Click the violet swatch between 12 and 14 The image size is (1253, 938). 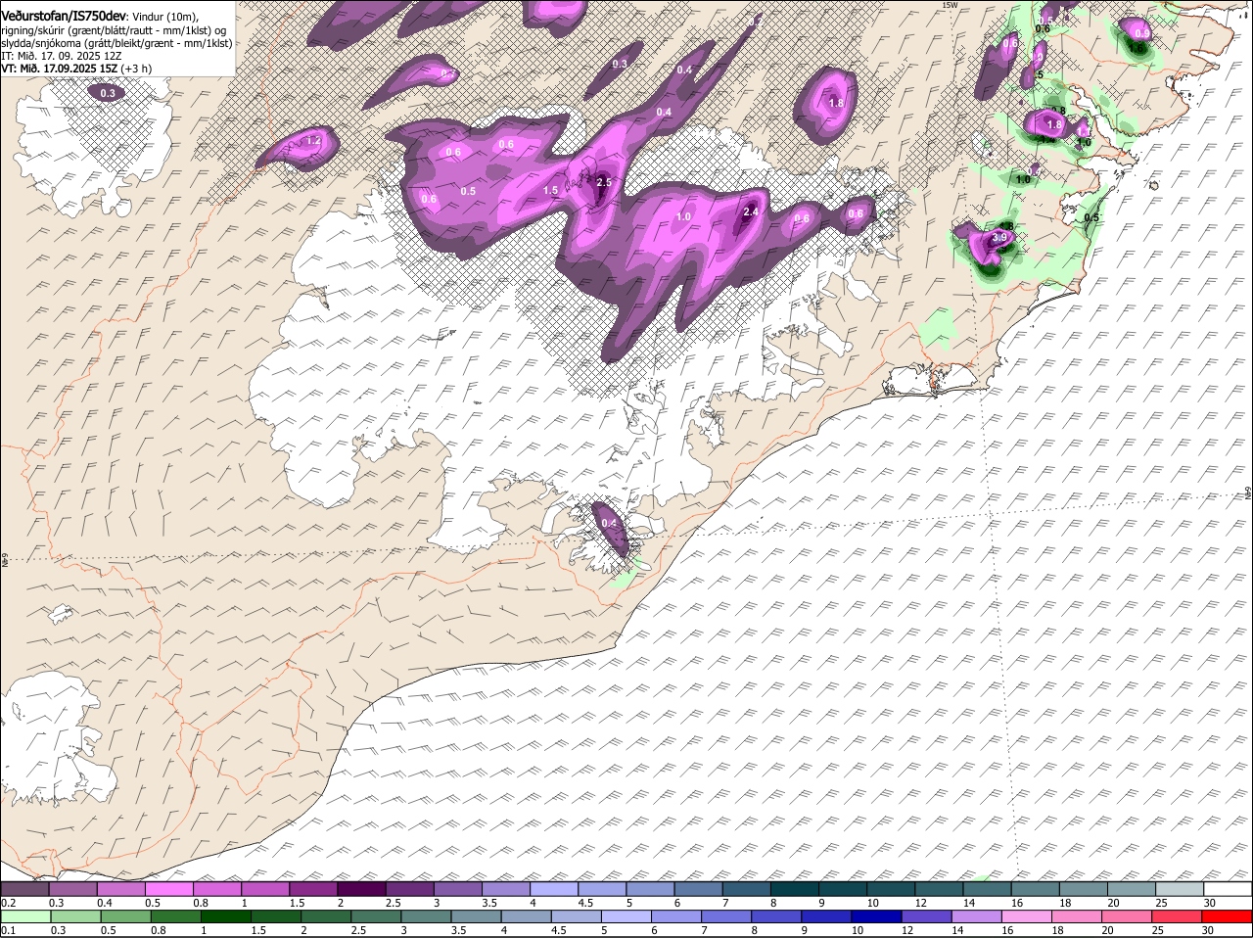click(927, 916)
